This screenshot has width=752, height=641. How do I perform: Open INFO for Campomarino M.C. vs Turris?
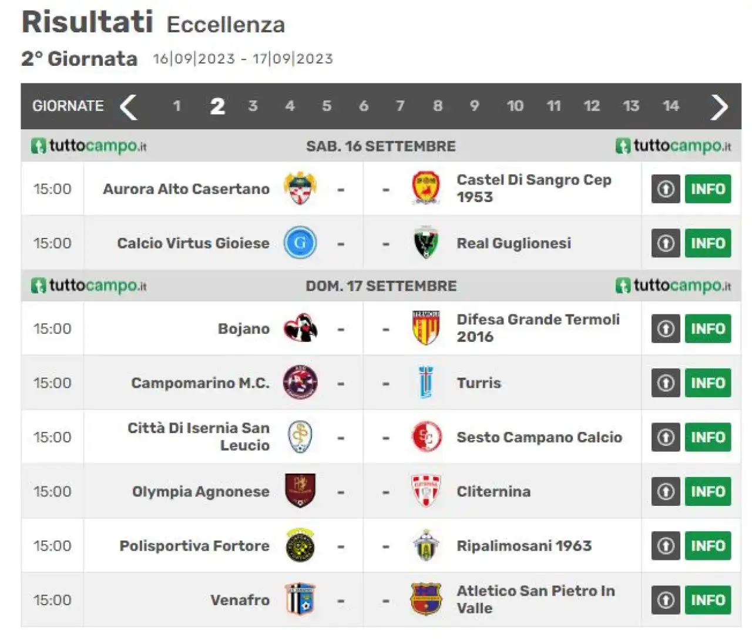pyautogui.click(x=708, y=382)
